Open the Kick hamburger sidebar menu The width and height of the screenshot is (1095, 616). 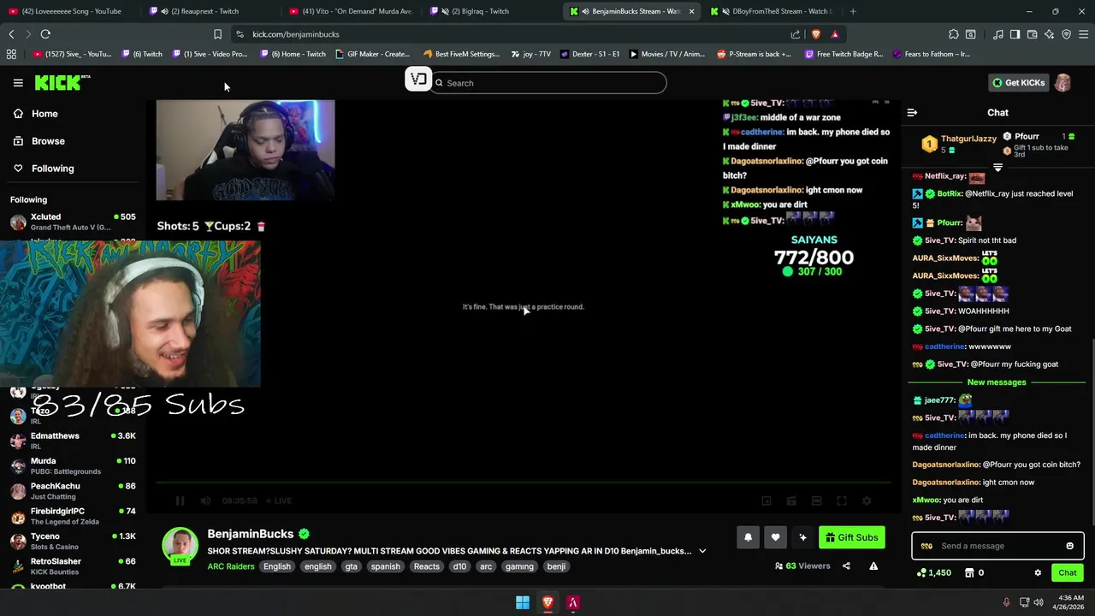coord(18,83)
